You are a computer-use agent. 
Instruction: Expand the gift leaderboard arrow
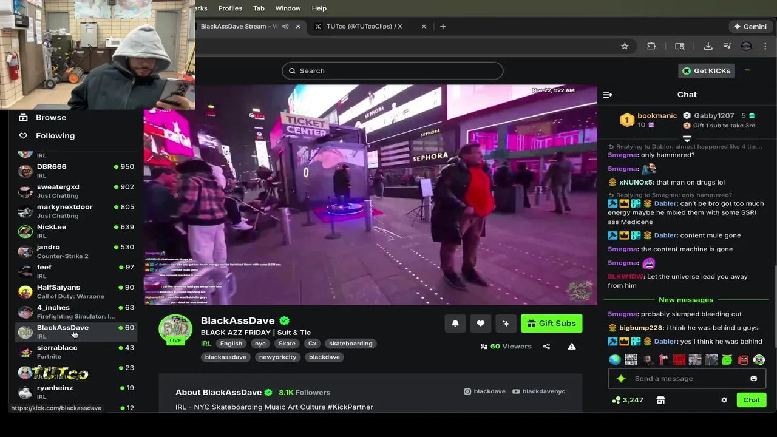click(x=687, y=139)
